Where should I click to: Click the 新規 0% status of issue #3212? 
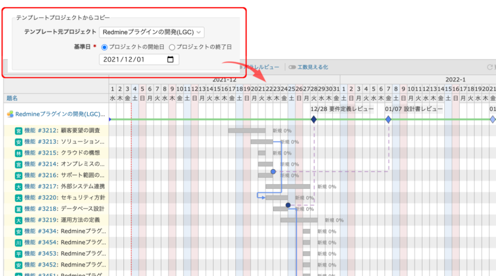282,131
